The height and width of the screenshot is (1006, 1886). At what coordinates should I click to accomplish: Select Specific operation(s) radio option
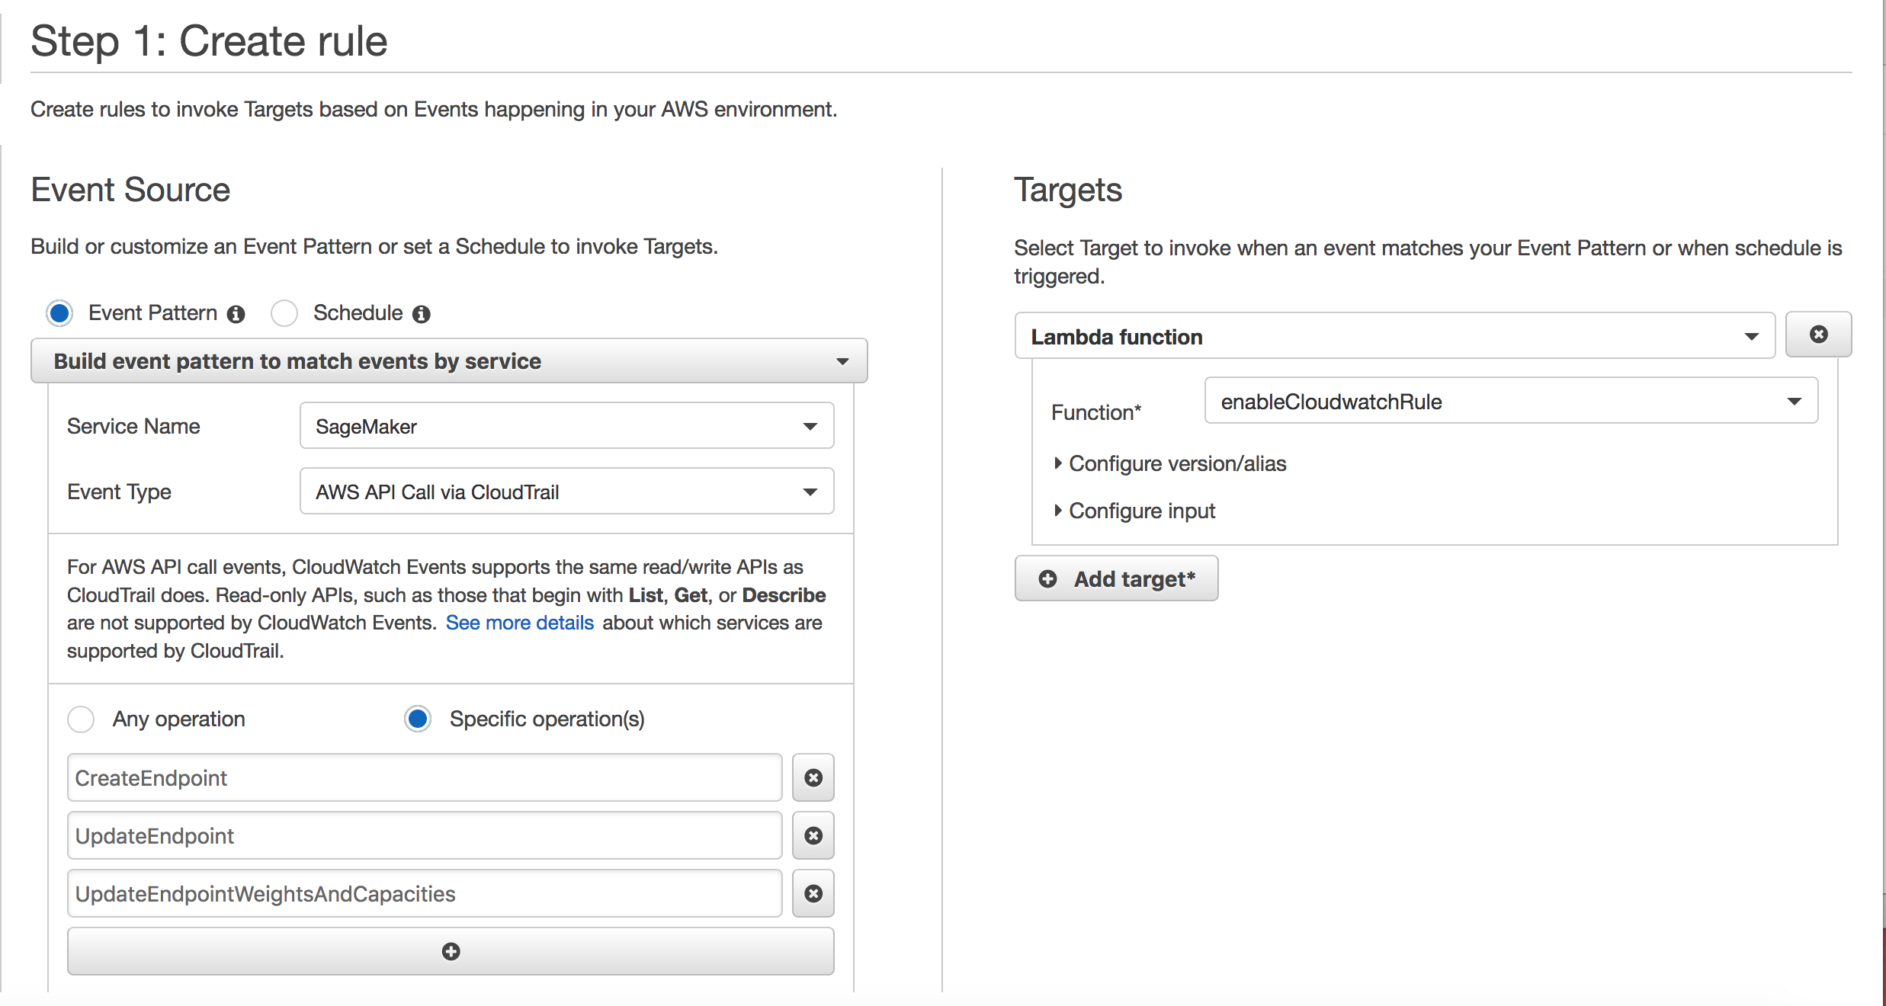[418, 719]
